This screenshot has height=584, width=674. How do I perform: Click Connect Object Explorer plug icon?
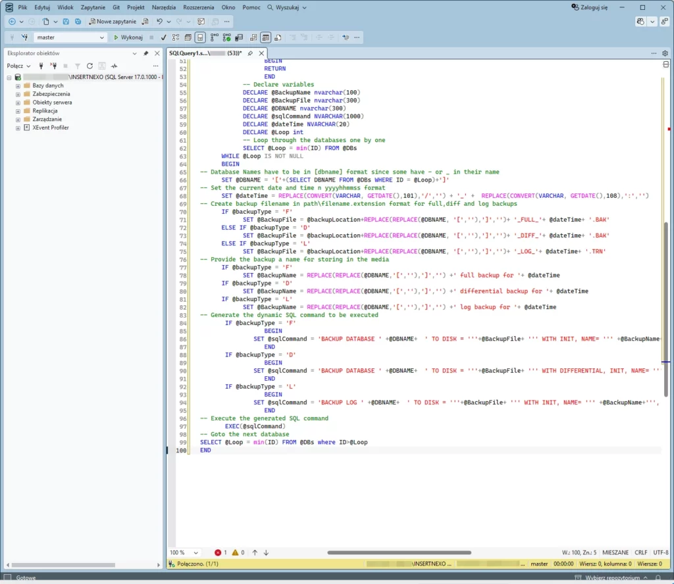pos(41,66)
